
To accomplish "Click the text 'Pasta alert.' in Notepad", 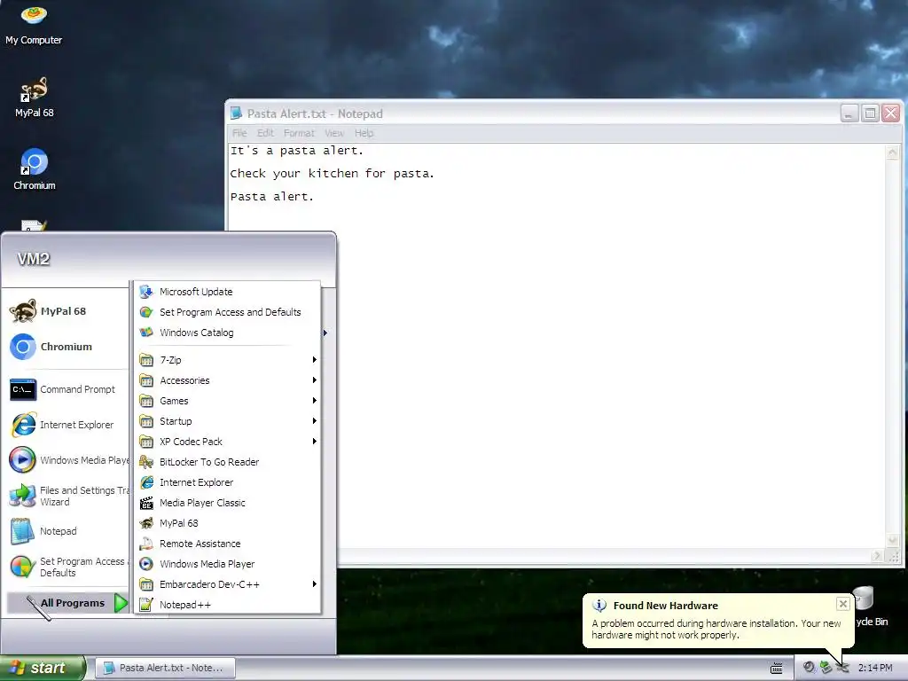I will point(271,197).
